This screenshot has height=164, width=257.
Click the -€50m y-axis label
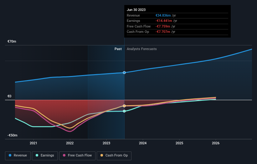tap(13, 135)
